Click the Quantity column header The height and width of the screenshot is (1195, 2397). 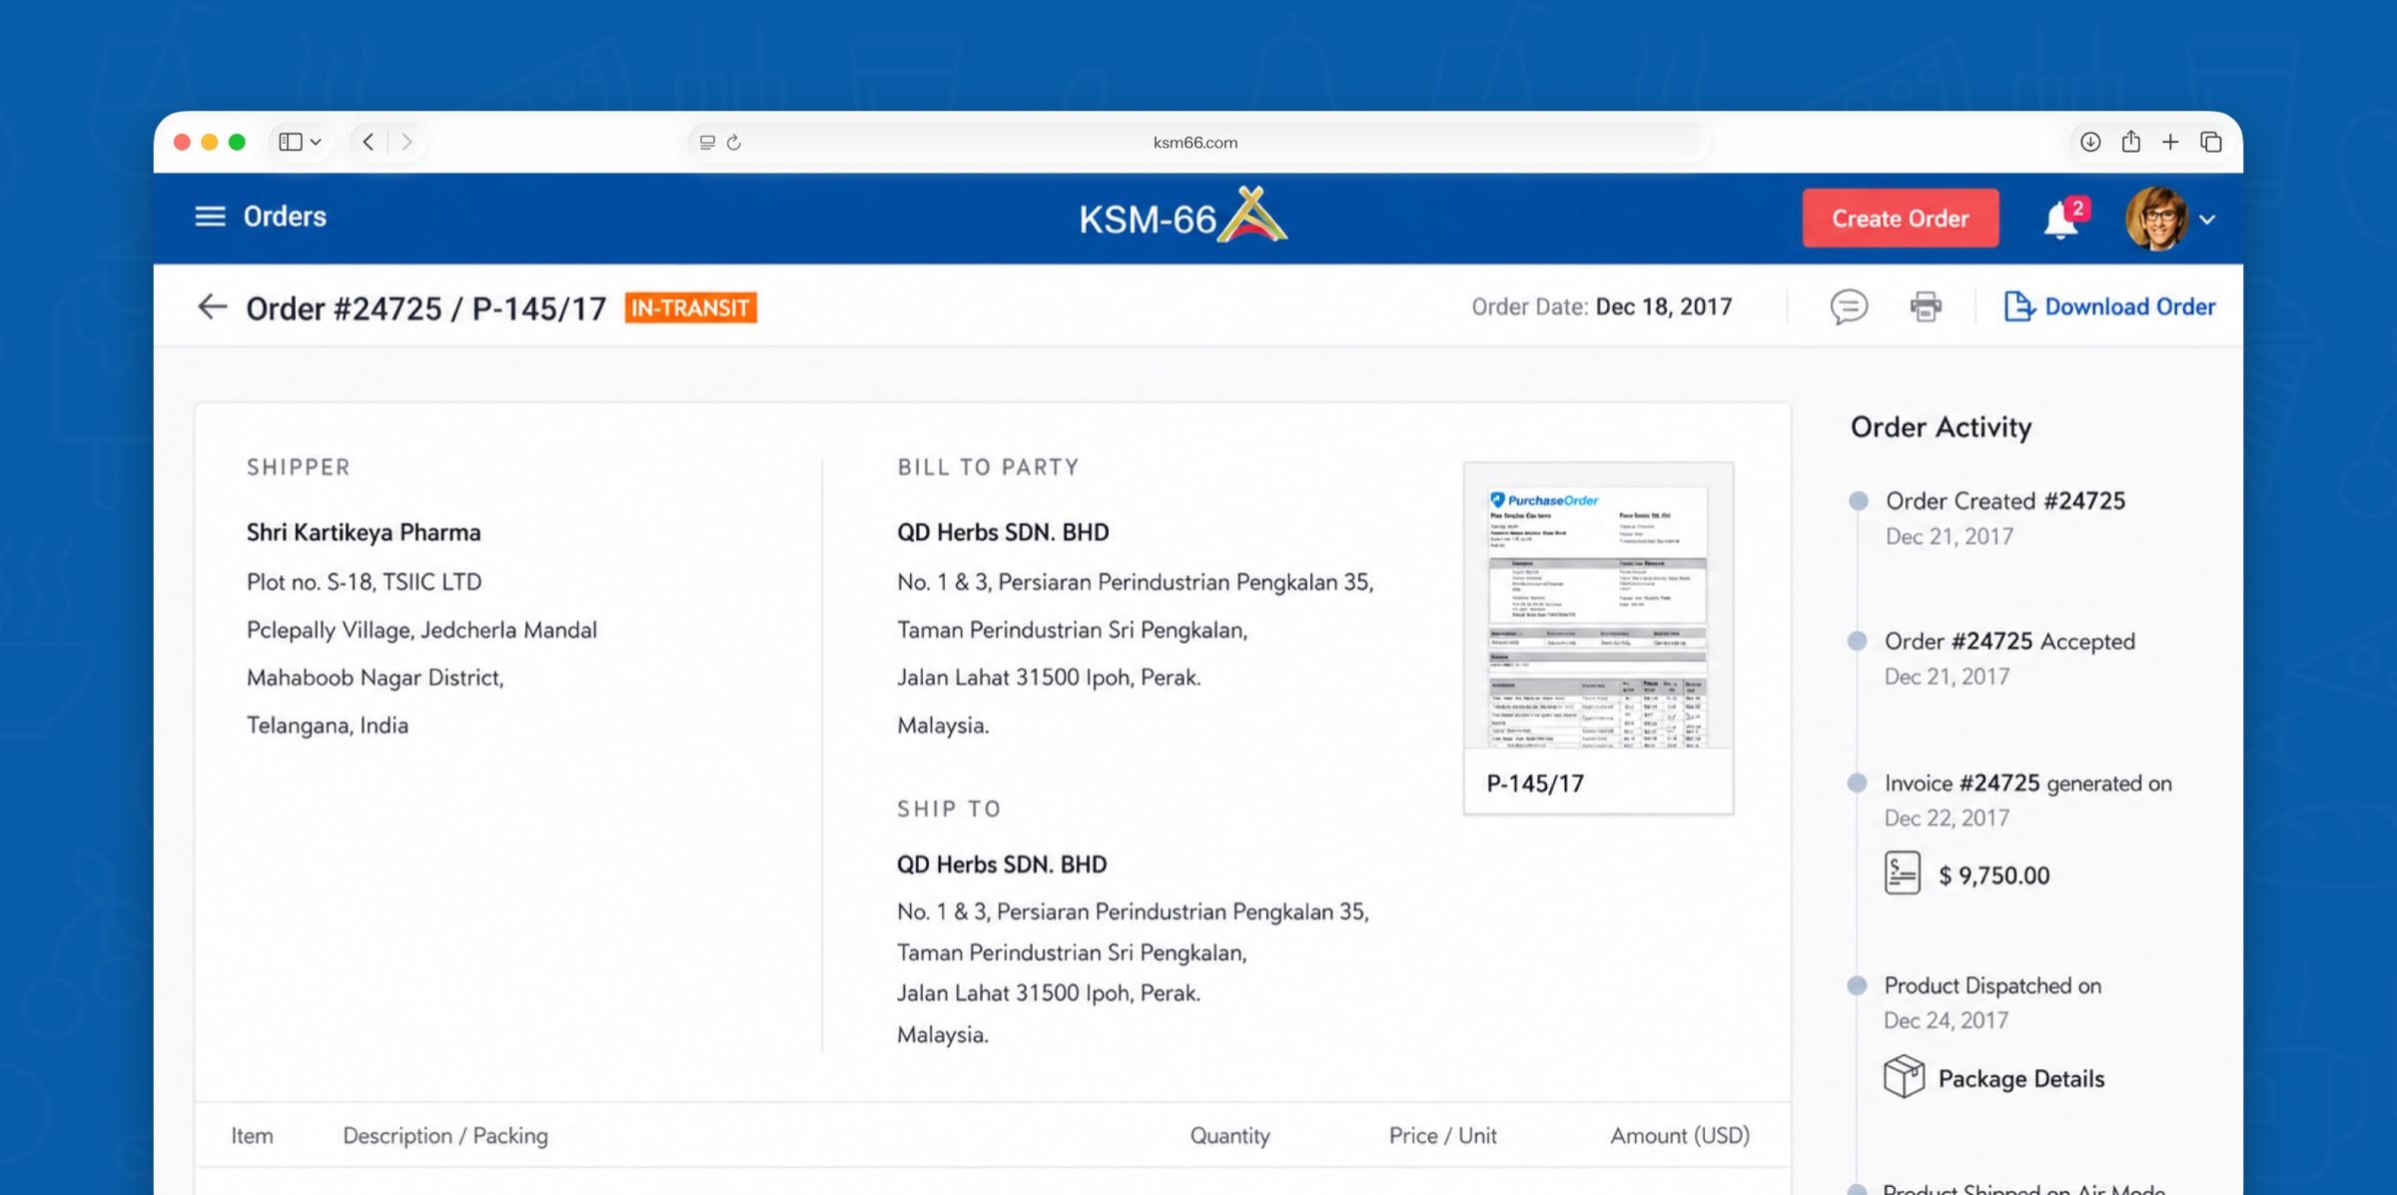[1229, 1135]
